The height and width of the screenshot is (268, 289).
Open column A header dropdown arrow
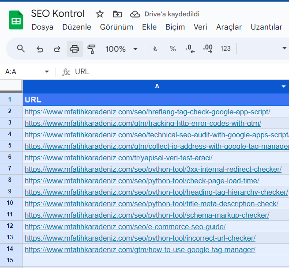(284, 87)
